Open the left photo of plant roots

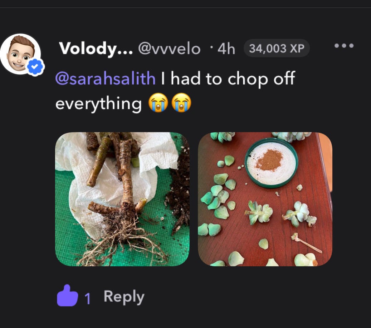point(122,199)
